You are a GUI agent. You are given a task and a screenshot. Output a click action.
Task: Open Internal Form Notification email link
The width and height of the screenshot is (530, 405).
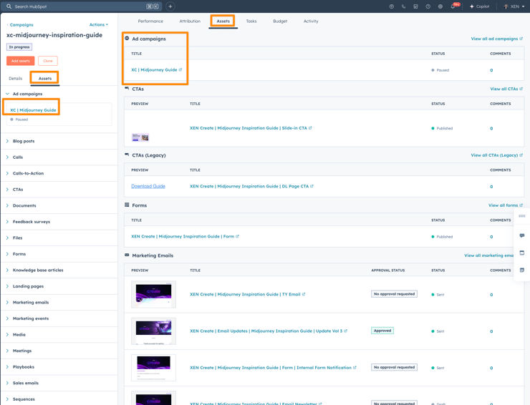point(273,368)
